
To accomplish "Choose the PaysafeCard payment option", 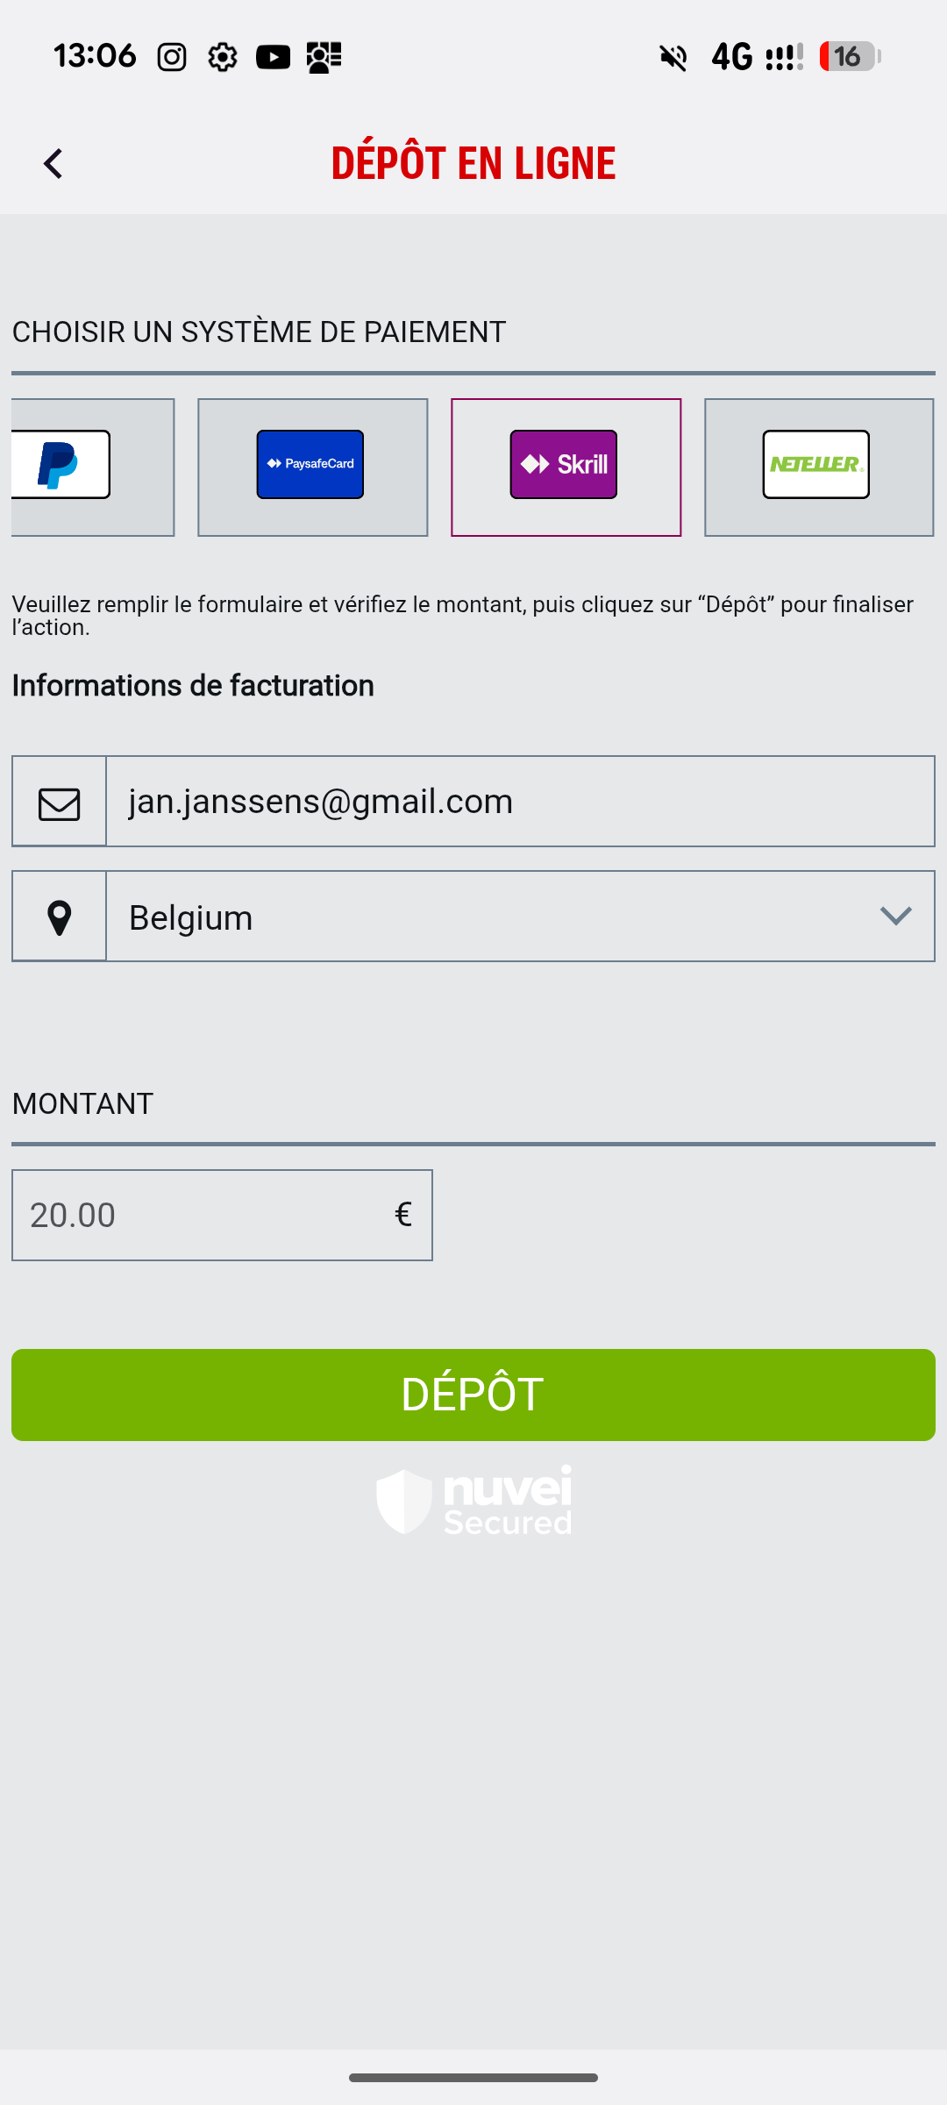I will 312,467.
